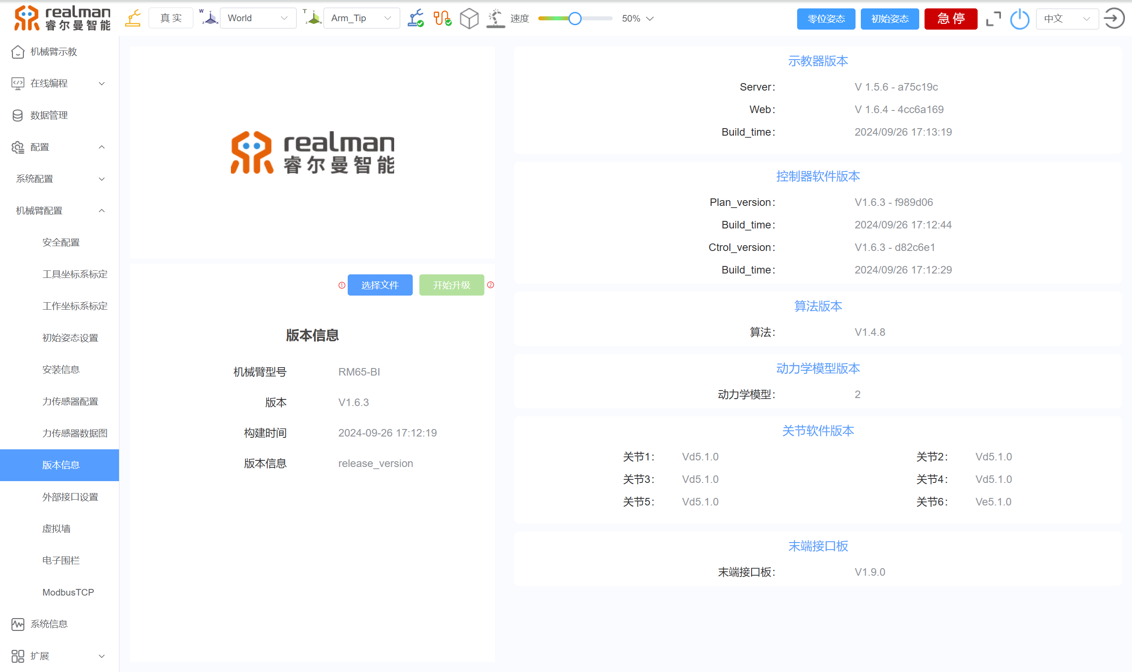Click the orange robot arm icon in toolbar

pyautogui.click(x=133, y=19)
